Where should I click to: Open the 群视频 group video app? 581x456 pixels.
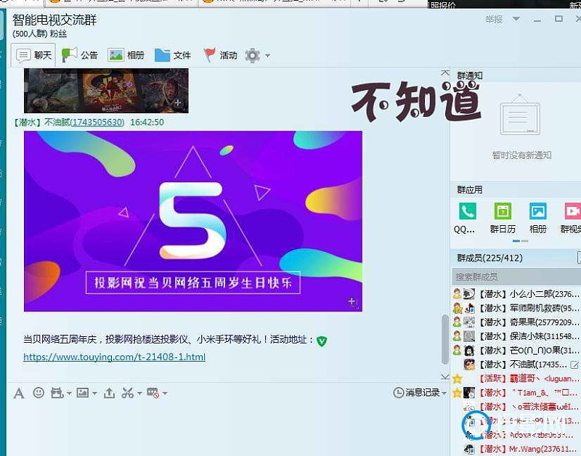pos(571,217)
